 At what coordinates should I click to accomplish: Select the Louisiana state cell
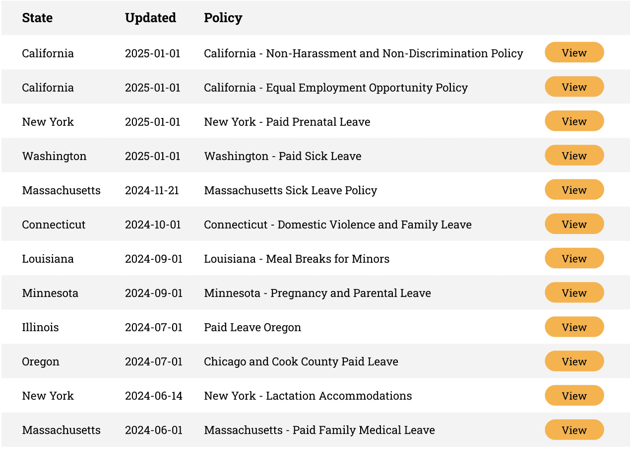(x=48, y=259)
